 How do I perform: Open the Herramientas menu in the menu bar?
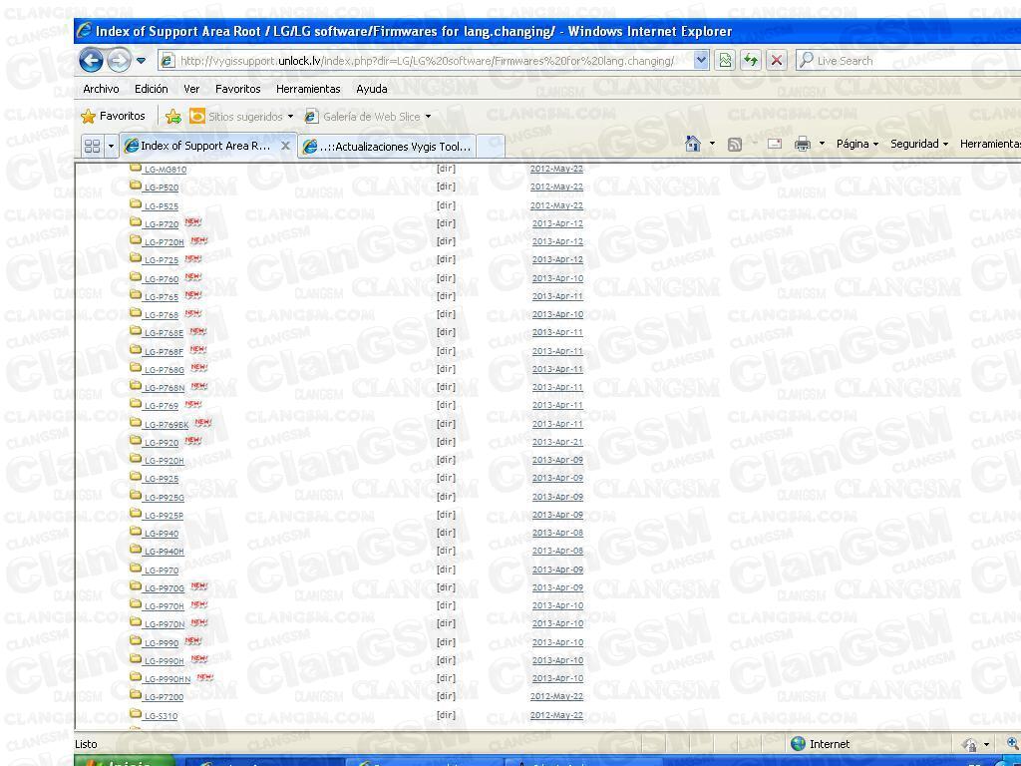click(308, 89)
